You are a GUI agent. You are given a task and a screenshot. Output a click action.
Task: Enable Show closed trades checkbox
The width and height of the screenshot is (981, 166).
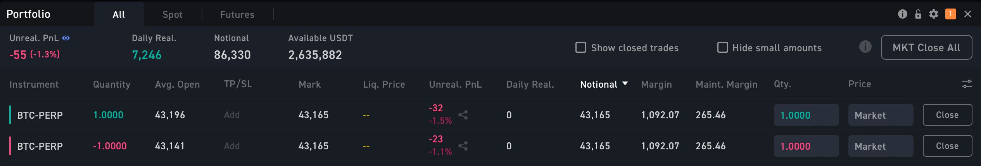point(580,47)
